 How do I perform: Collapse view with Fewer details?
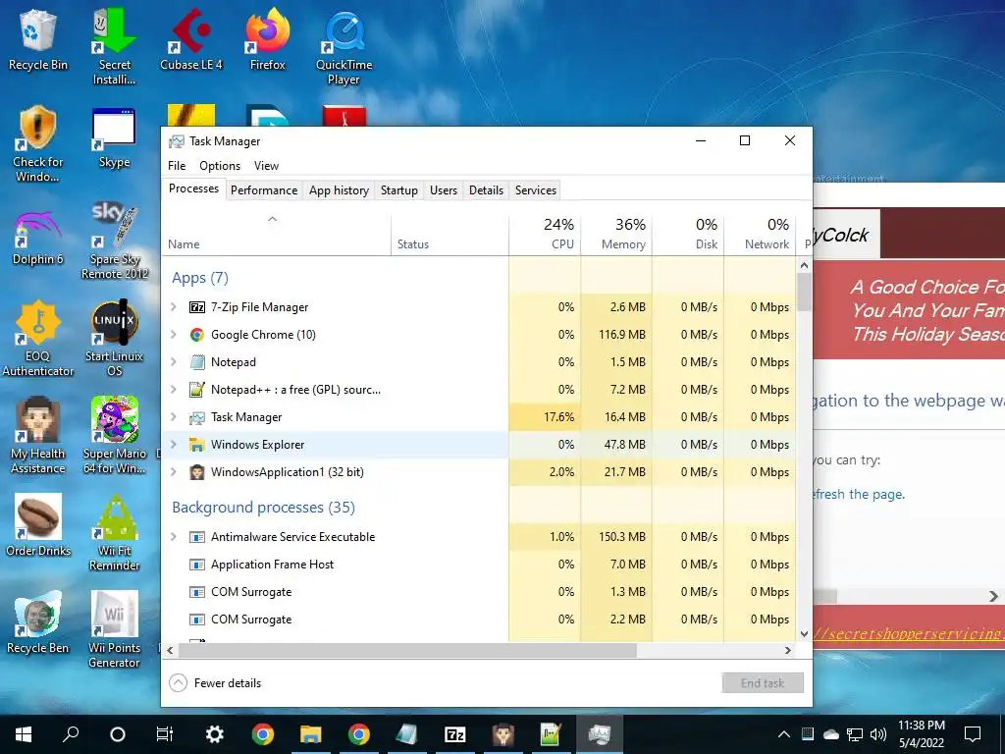[x=215, y=683]
